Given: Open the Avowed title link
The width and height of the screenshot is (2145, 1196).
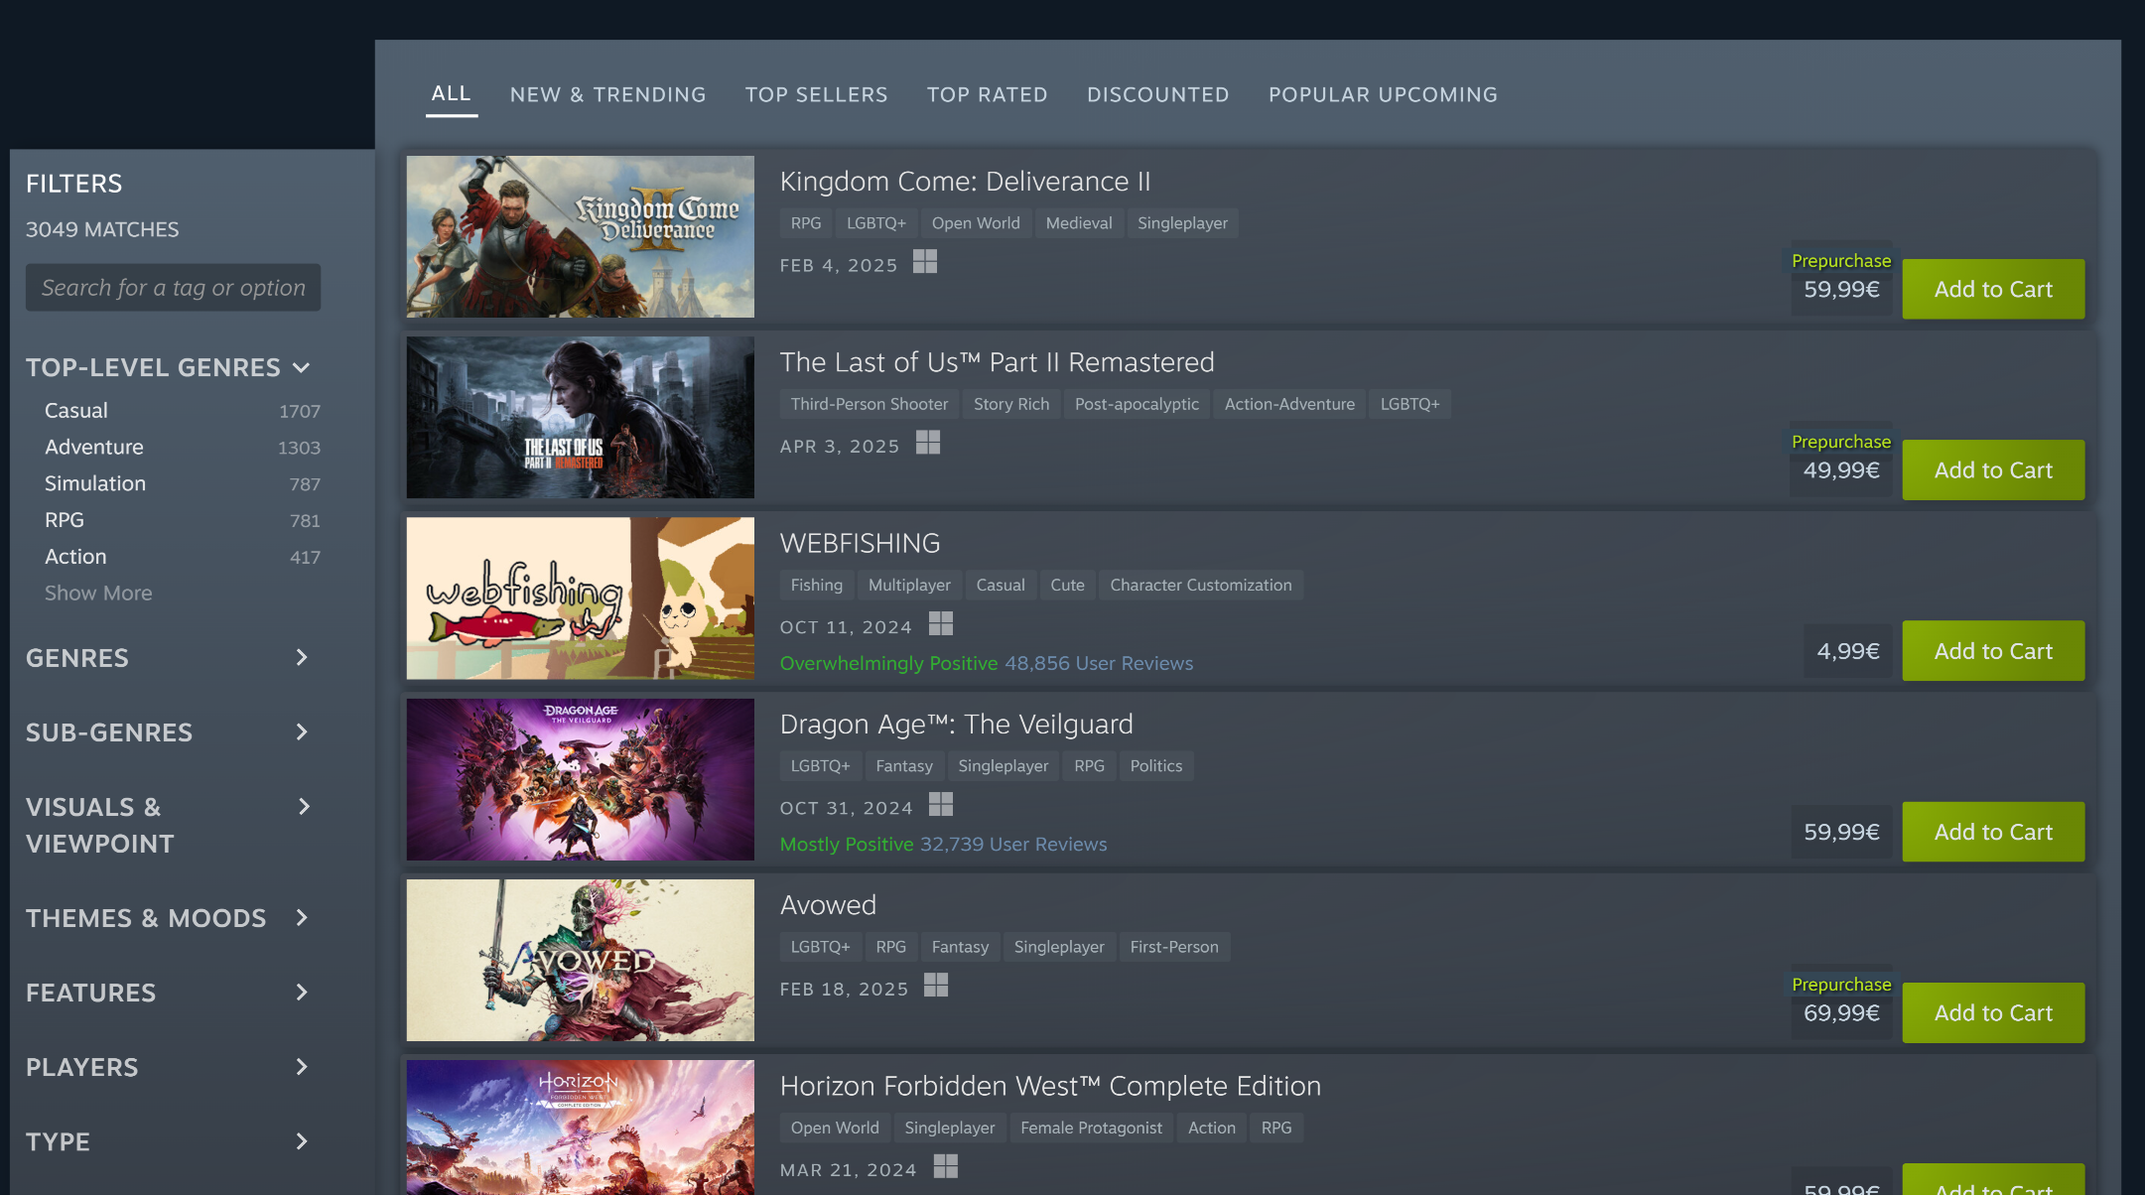Looking at the screenshot, I should [x=828, y=905].
